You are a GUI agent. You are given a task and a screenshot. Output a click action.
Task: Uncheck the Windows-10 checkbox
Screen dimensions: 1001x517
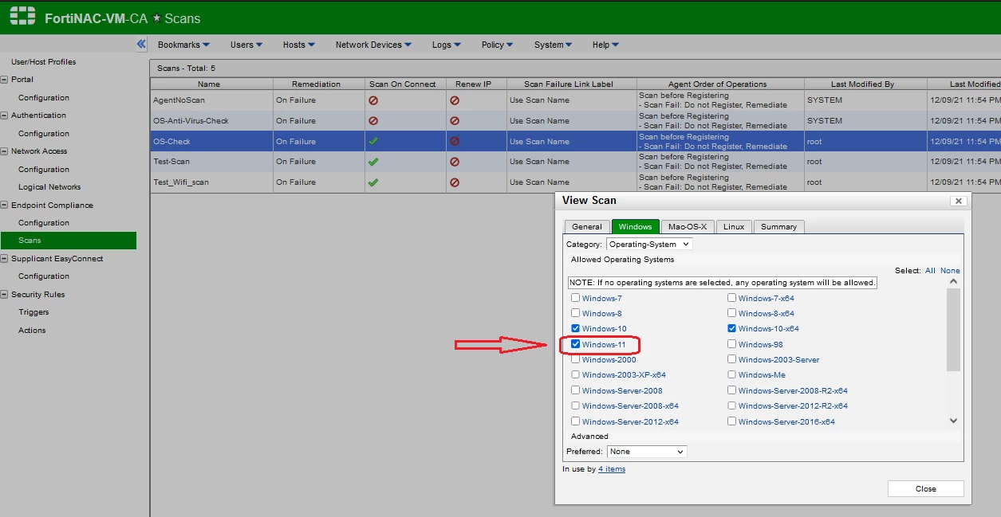pyautogui.click(x=576, y=328)
